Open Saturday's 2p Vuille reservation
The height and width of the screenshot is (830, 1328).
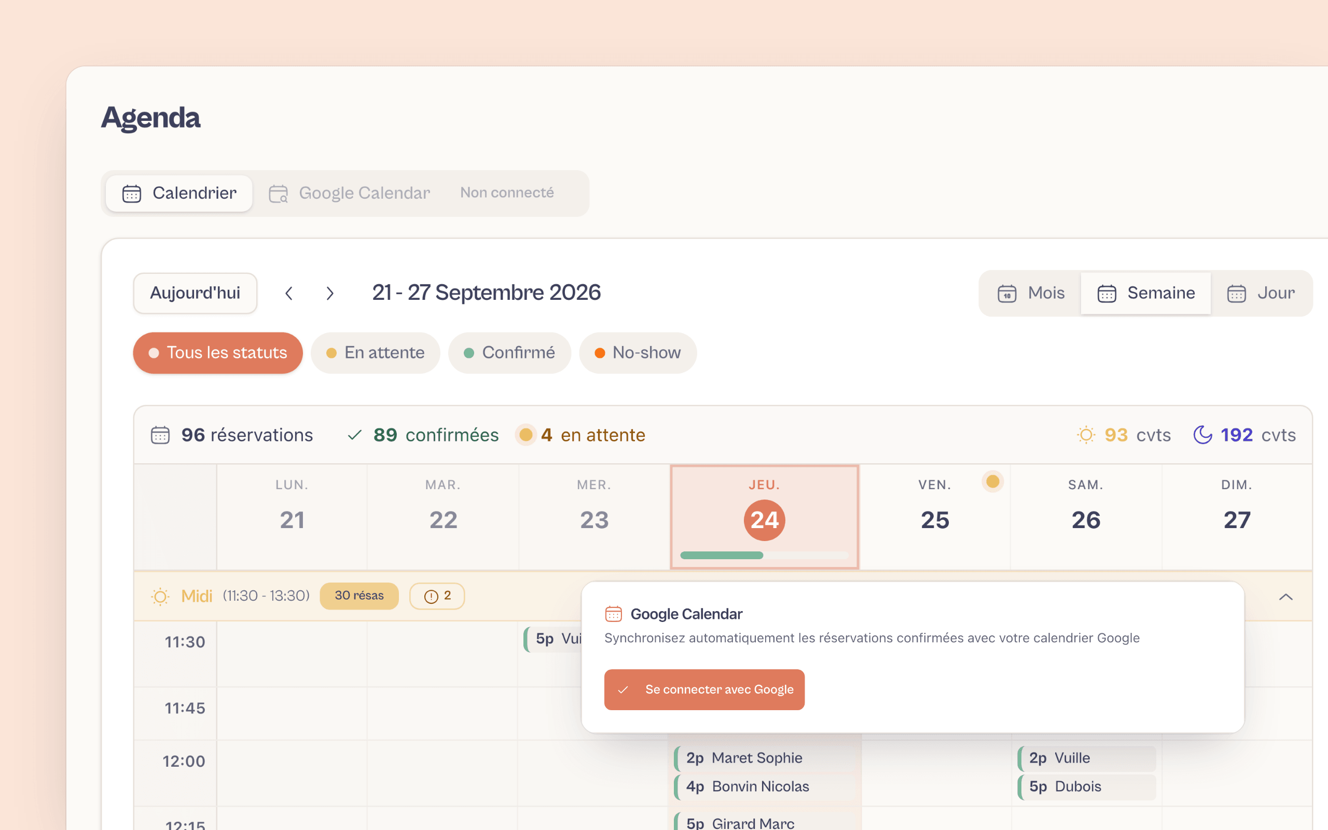point(1087,758)
